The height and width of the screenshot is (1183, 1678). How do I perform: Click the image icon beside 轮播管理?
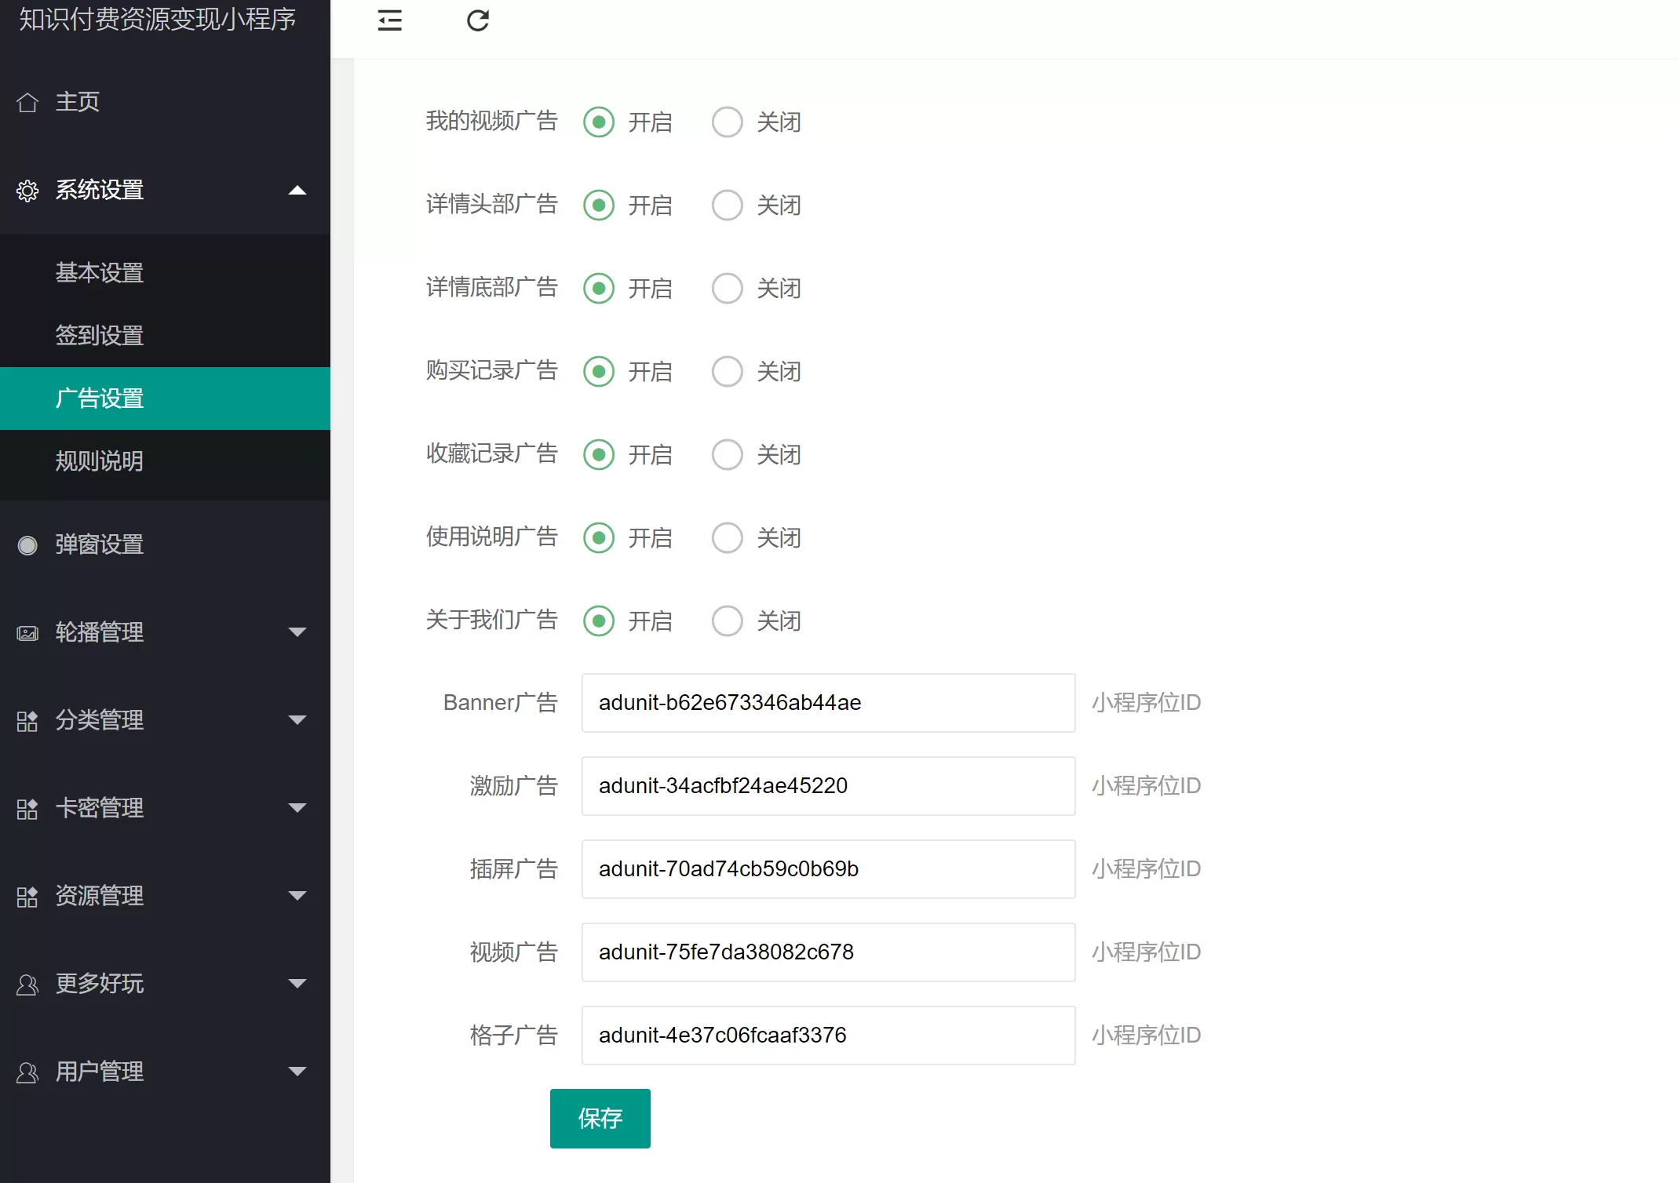coord(27,633)
